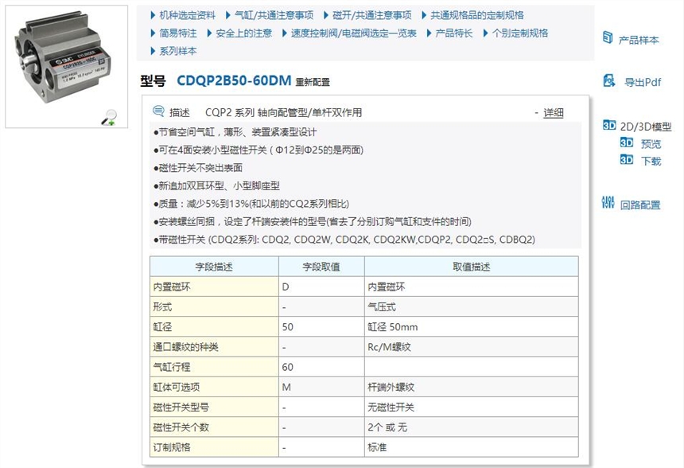Open the 磁开/共通注意事项 link
Image resolution: width=684 pixels, height=468 pixels.
pyautogui.click(x=372, y=15)
